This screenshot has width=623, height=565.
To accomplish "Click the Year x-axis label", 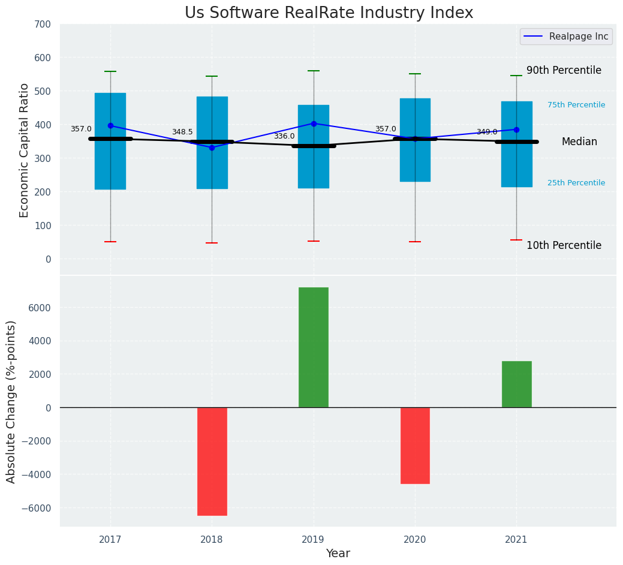I will [338, 554].
